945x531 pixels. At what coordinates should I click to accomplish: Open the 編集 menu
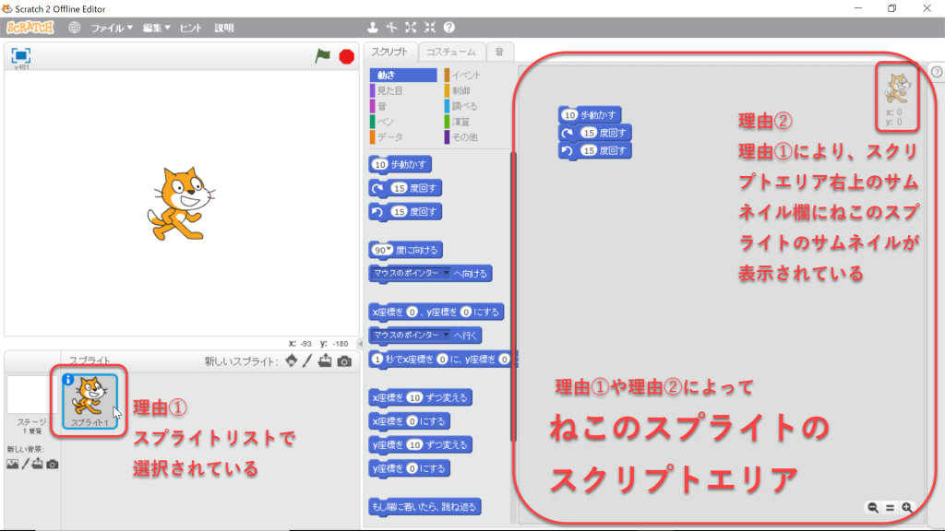click(x=156, y=28)
